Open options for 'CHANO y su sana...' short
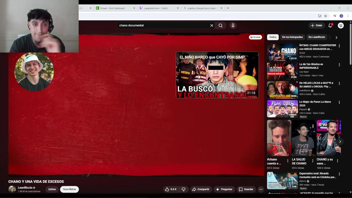This screenshot has width=352, height=198. coord(337,161)
